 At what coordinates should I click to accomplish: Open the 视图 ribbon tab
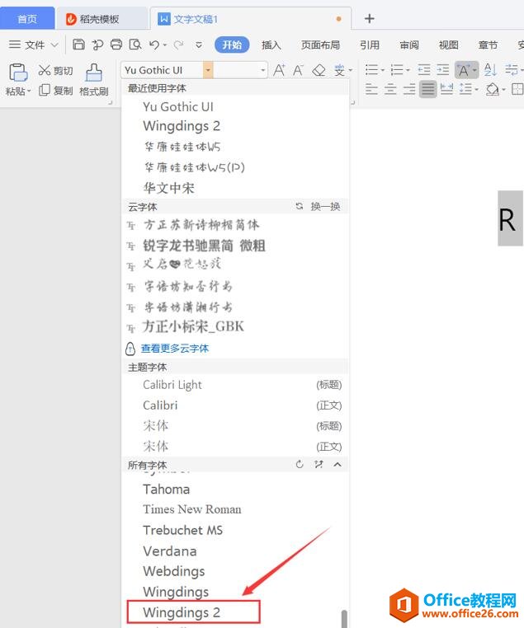coord(448,45)
